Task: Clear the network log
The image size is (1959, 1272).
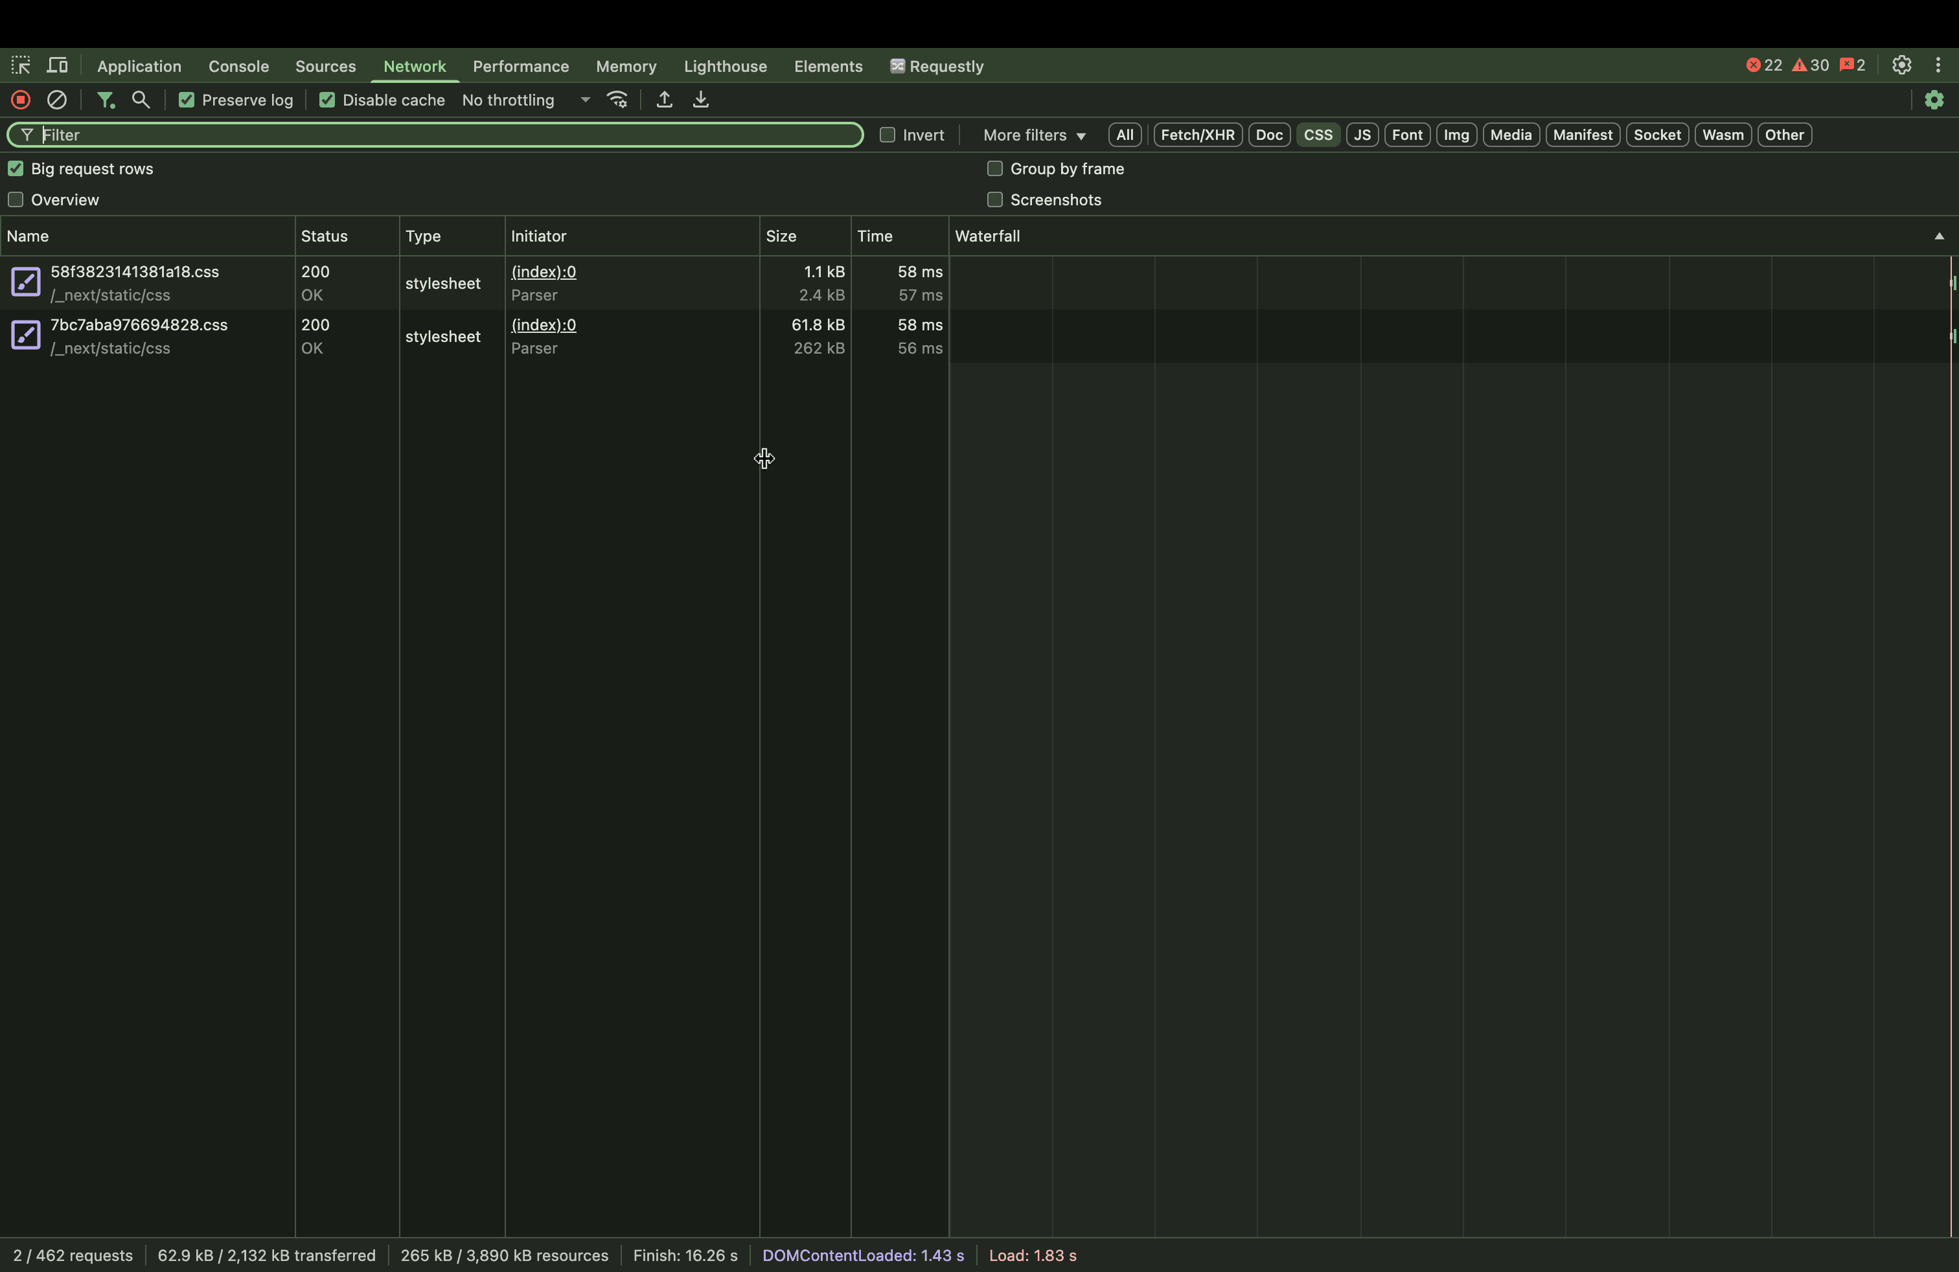Action: pos(57,100)
